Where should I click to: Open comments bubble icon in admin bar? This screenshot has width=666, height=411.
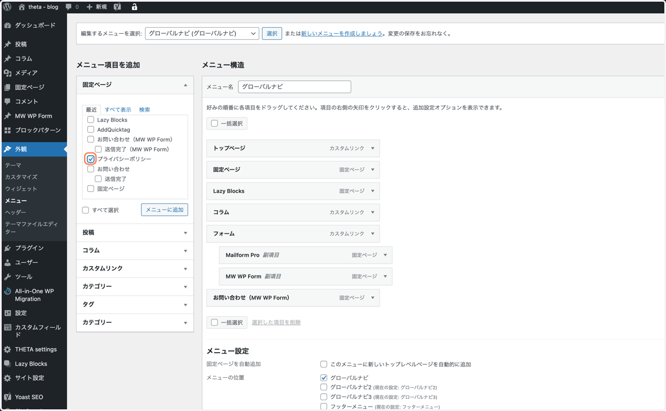[69, 7]
